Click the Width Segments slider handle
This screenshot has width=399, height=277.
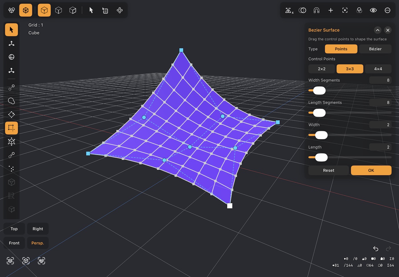point(319,91)
